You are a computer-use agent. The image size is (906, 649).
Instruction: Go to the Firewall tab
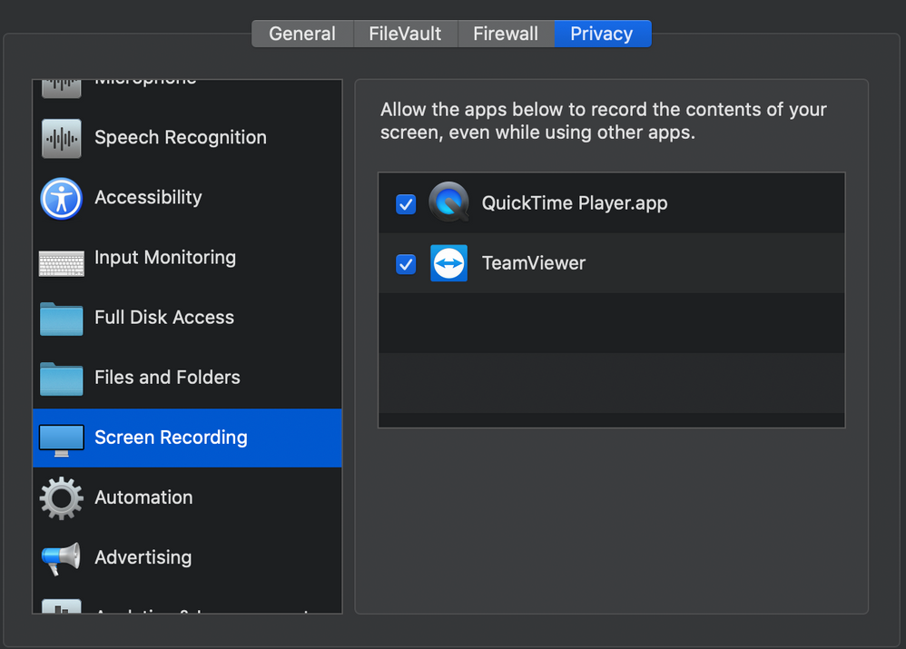click(x=506, y=34)
